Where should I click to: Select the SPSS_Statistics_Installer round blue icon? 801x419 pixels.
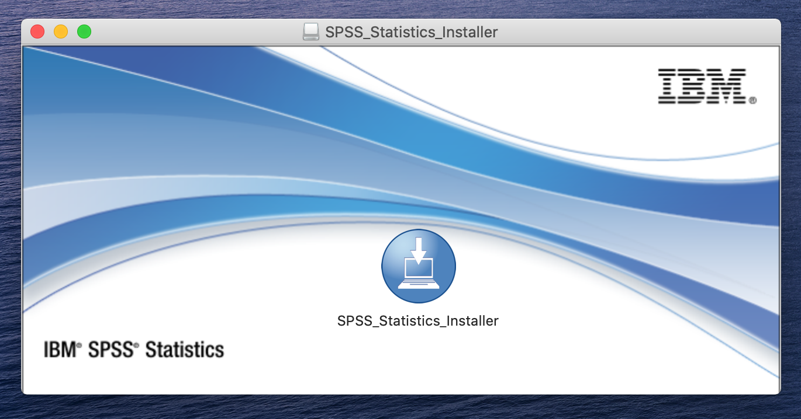point(418,266)
